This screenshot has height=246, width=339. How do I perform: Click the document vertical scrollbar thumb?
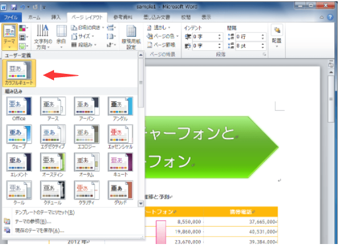pos(331,99)
